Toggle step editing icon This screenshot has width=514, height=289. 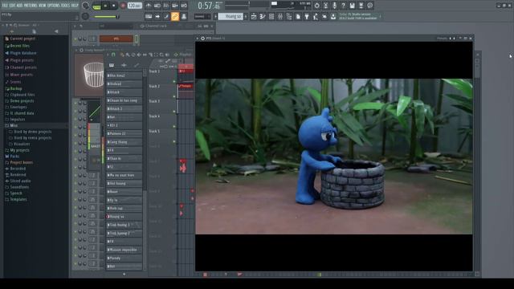[x=166, y=16]
